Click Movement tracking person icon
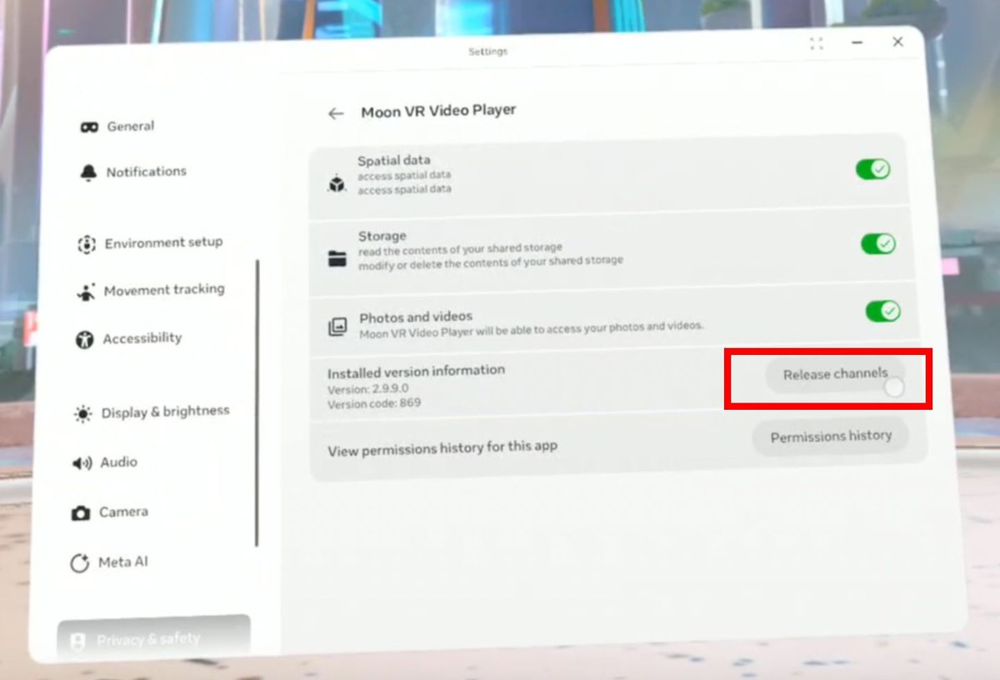 point(86,292)
